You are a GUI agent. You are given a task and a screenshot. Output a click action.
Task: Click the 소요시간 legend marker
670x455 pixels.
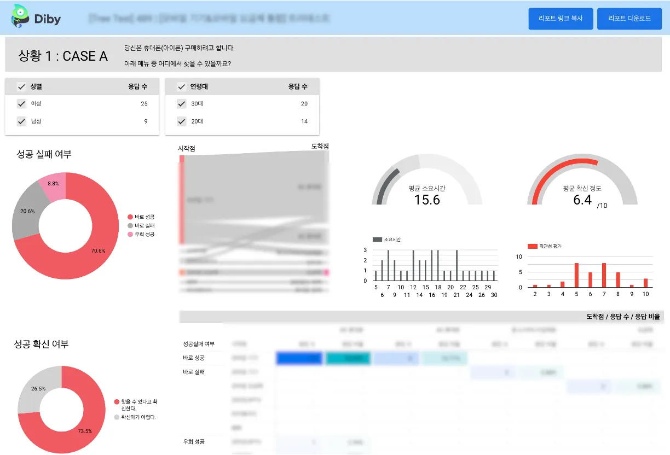[x=377, y=240]
